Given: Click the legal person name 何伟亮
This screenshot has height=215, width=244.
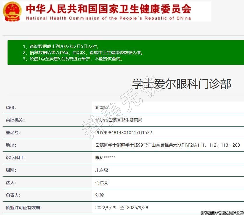Looking at the screenshot, I should [x=101, y=183].
